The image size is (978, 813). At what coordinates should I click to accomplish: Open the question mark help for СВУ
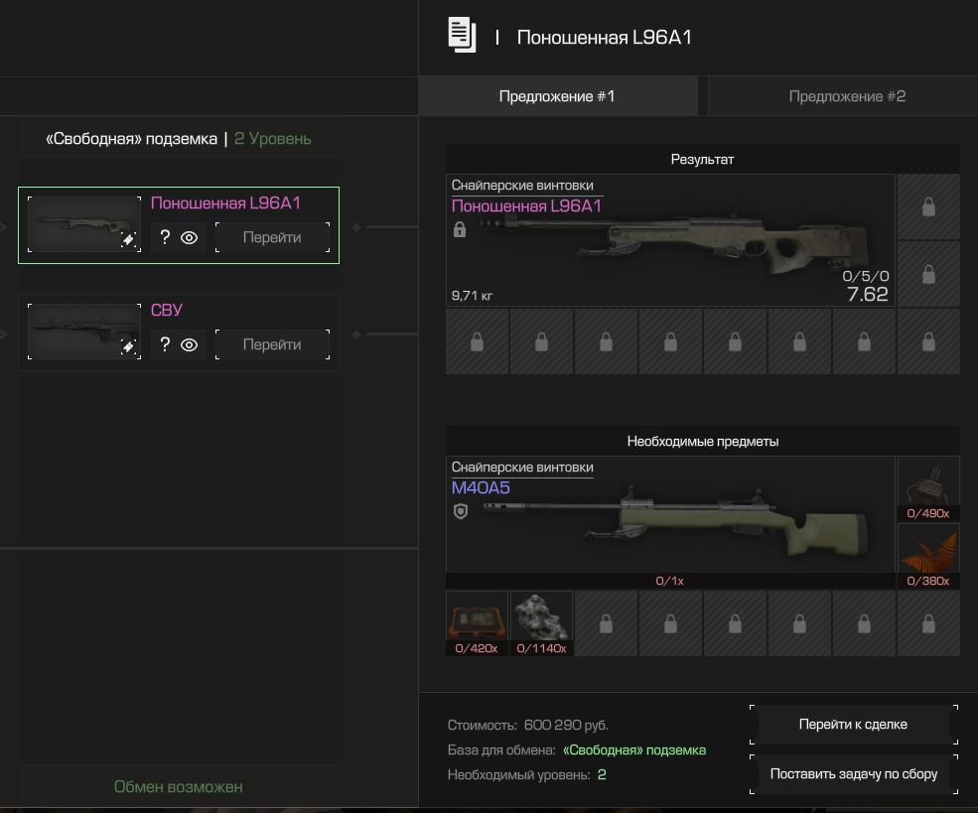click(165, 344)
